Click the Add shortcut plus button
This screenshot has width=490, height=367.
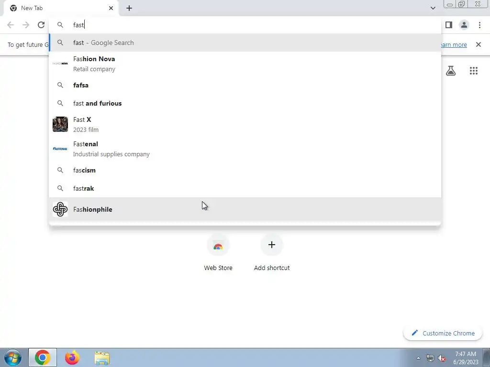point(272,245)
